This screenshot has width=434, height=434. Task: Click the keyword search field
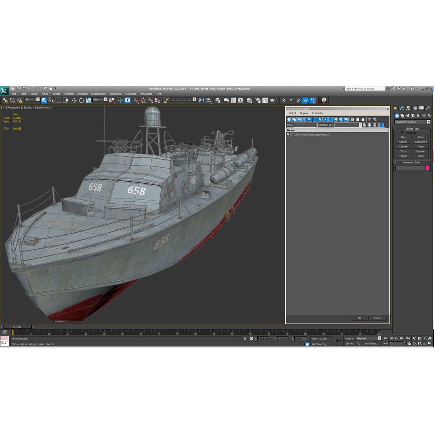click(x=364, y=88)
